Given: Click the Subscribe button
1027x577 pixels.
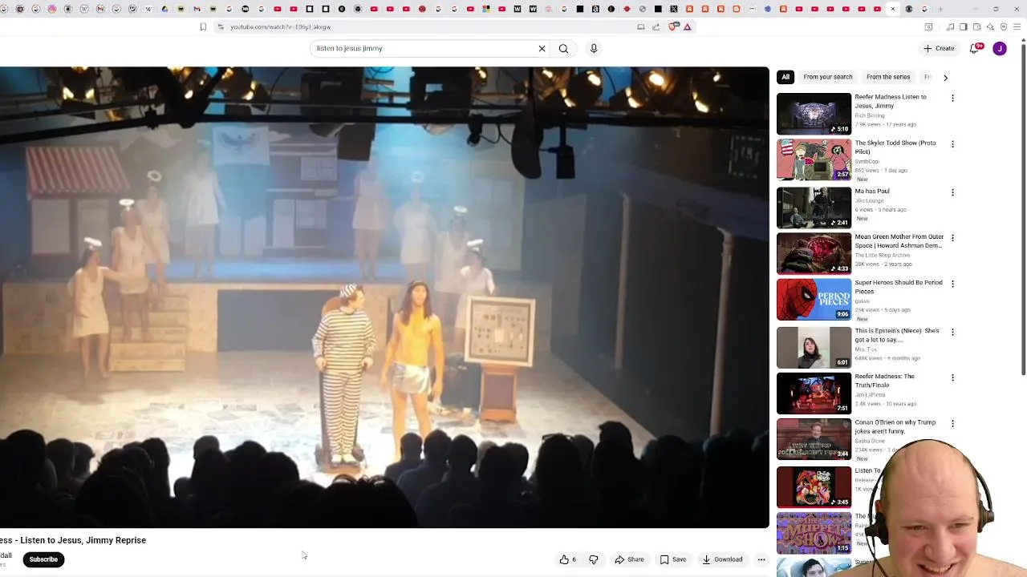Looking at the screenshot, I should coord(43,559).
